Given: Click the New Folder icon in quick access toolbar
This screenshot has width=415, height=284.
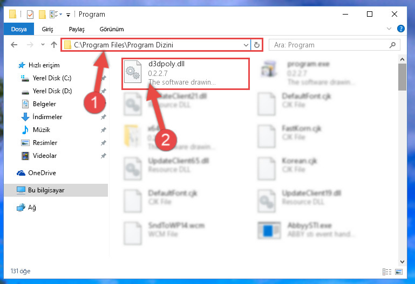Looking at the screenshot, I should pyautogui.click(x=42, y=14).
